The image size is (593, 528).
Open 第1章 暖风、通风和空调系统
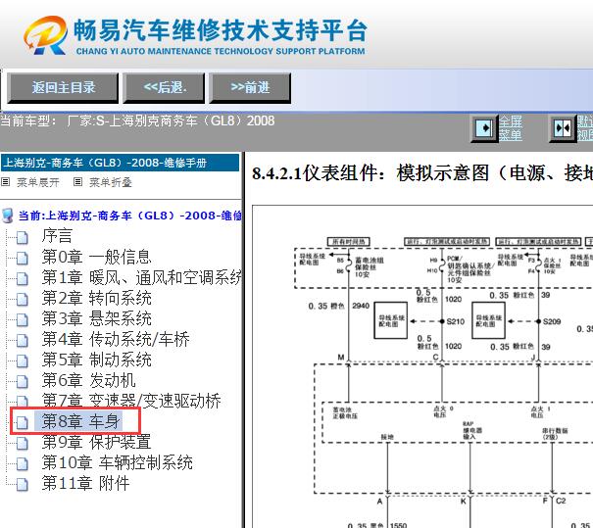(141, 277)
